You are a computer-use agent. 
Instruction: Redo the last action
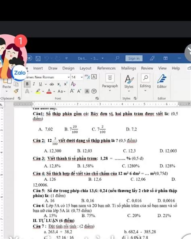58,59
